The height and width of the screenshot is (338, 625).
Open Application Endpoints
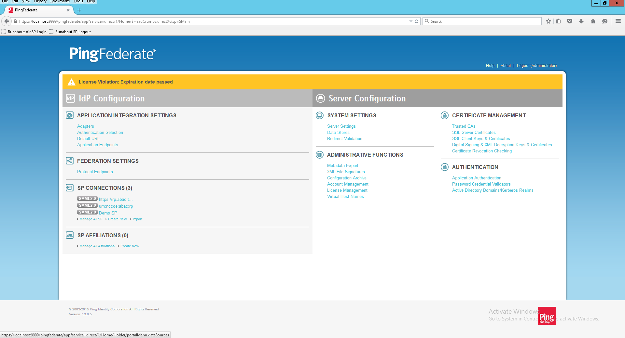coord(98,145)
